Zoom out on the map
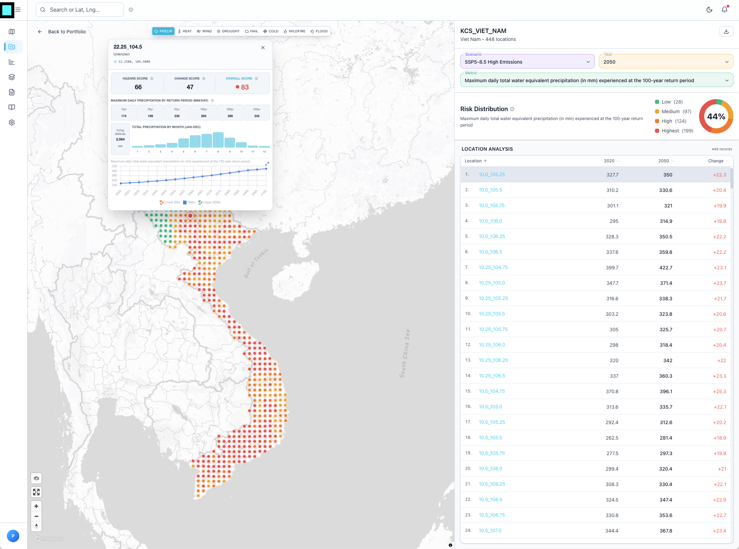 pos(36,516)
